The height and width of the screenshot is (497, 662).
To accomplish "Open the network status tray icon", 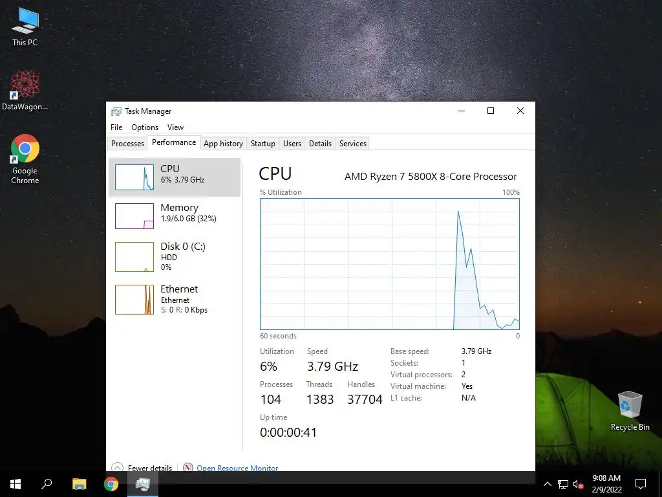I will point(563,484).
